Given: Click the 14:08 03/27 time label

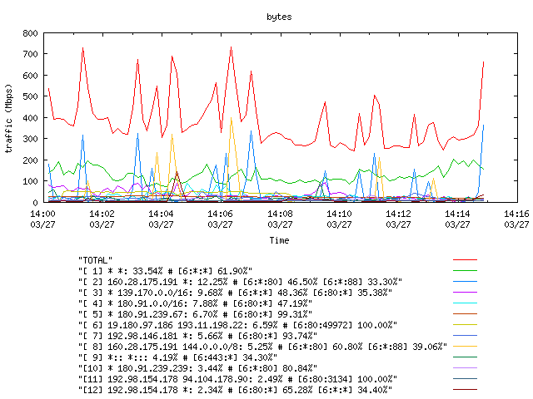Looking at the screenshot, I should coord(280,219).
